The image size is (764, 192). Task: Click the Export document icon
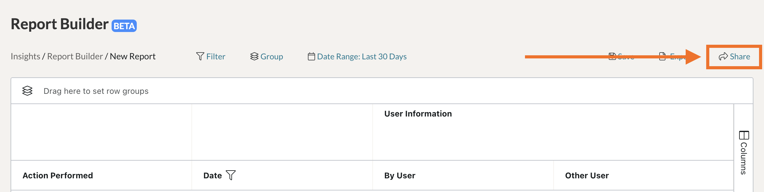tap(662, 56)
